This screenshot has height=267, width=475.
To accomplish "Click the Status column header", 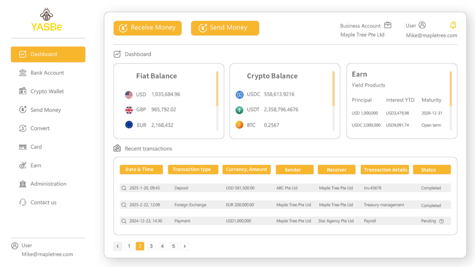I will 432,170.
